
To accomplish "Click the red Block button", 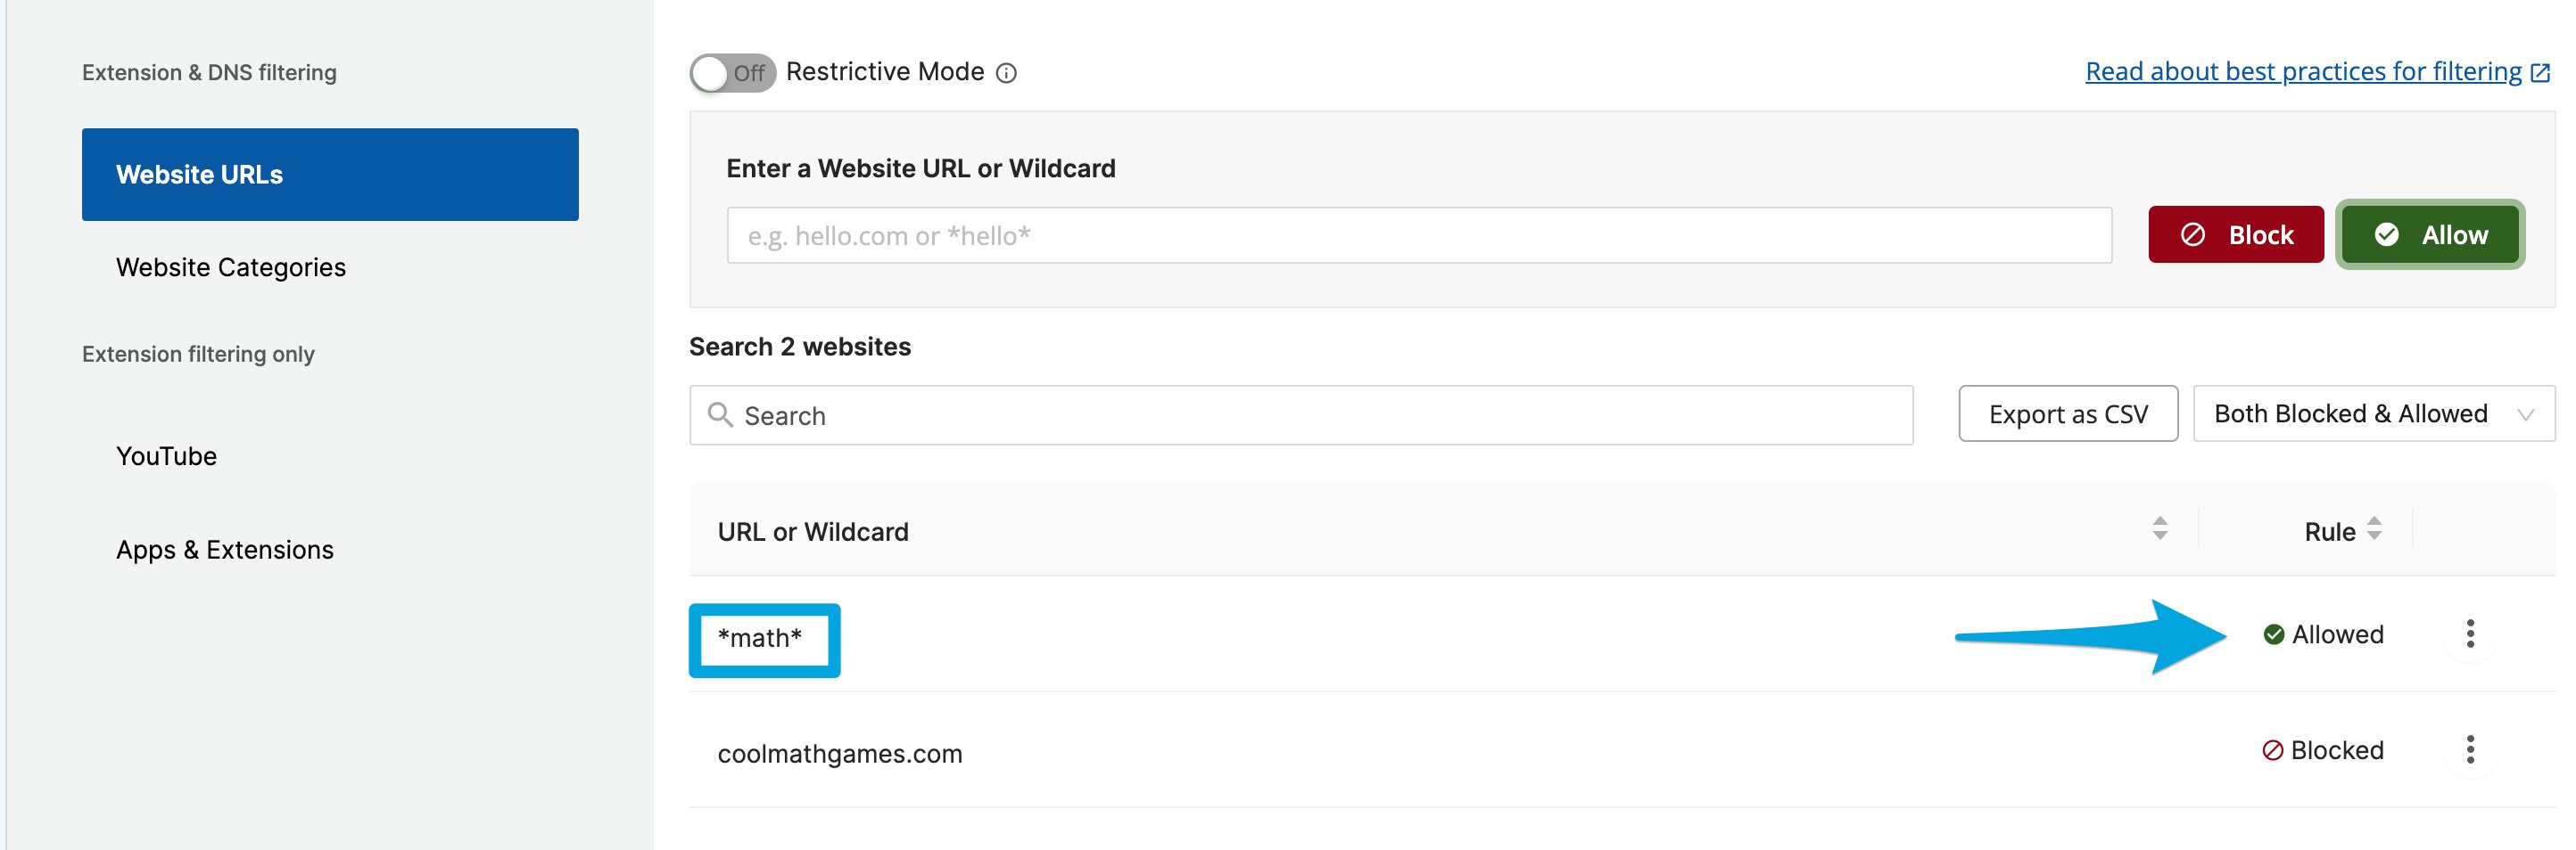I will (x=2236, y=234).
